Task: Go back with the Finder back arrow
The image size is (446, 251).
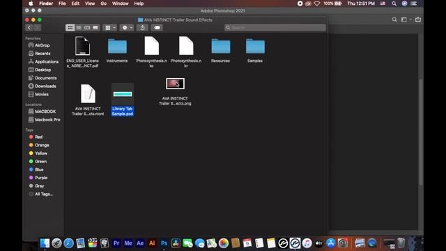Action: pyautogui.click(x=29, y=28)
